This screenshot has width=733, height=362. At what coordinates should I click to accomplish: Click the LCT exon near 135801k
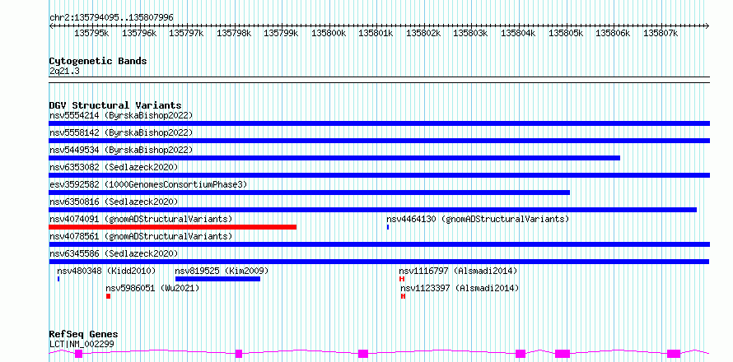[363, 353]
